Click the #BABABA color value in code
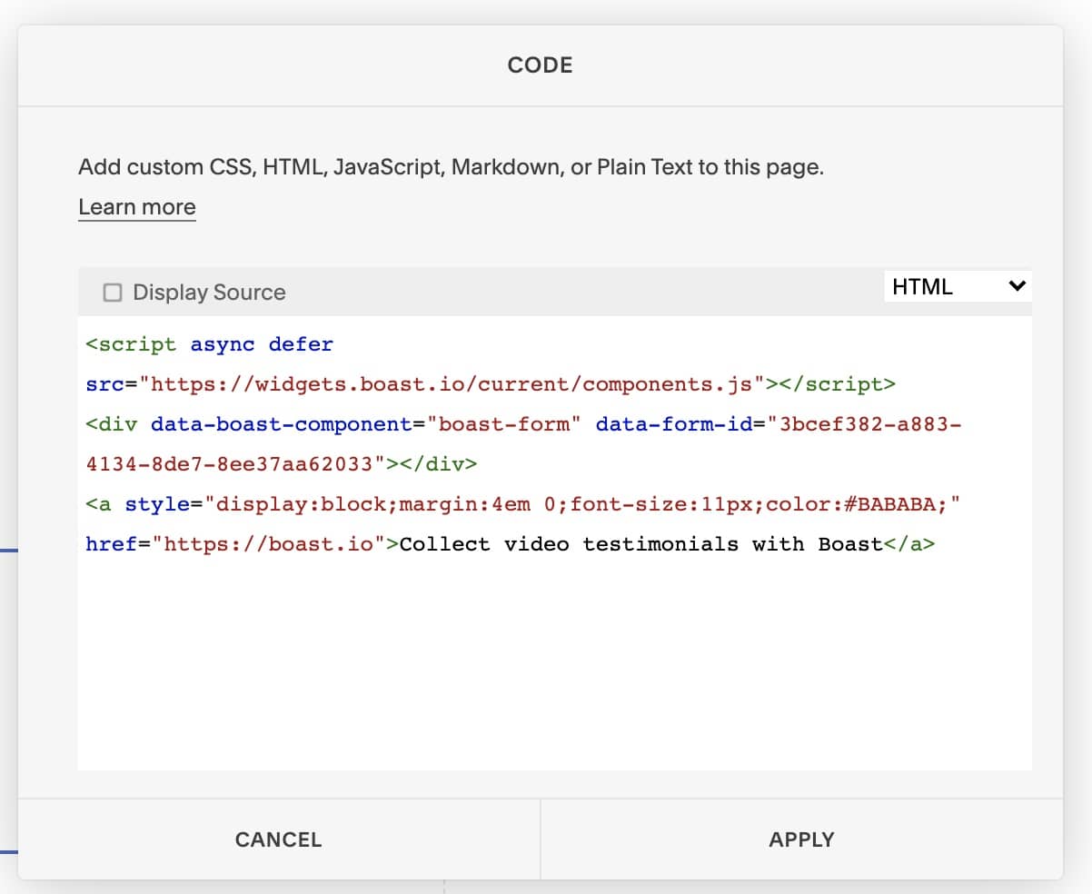 (903, 504)
